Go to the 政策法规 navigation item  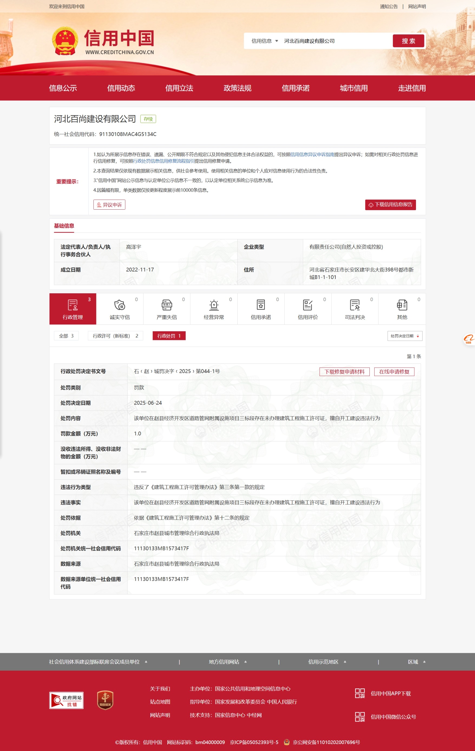click(x=237, y=88)
